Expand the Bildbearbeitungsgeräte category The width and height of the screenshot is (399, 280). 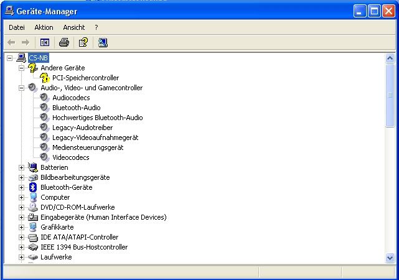21,177
